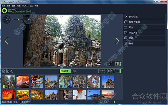Click the add file icon
Viewport: 168px width, 105px height.
point(4,71)
